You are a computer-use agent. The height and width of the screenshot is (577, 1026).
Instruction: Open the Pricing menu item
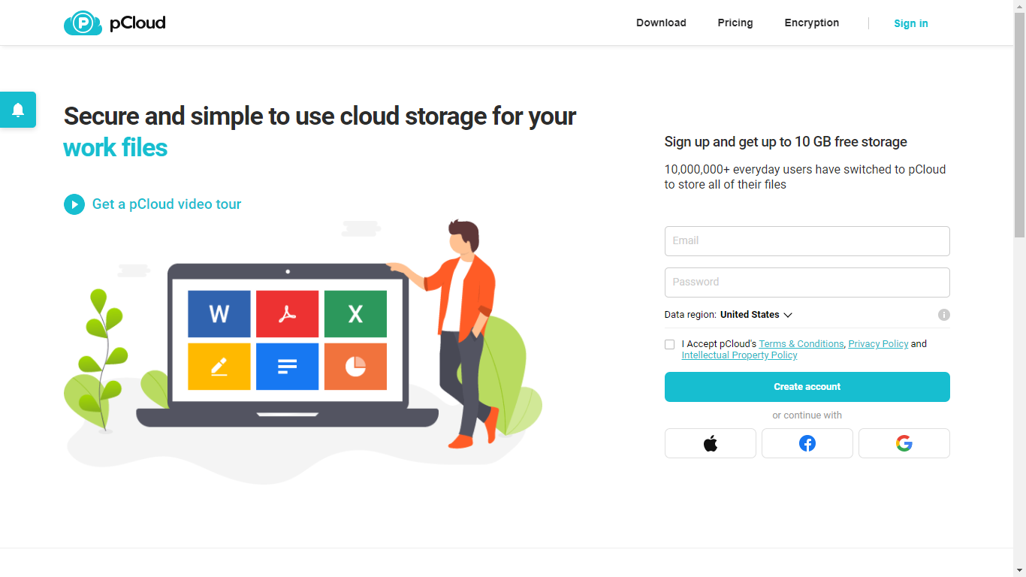[735, 23]
